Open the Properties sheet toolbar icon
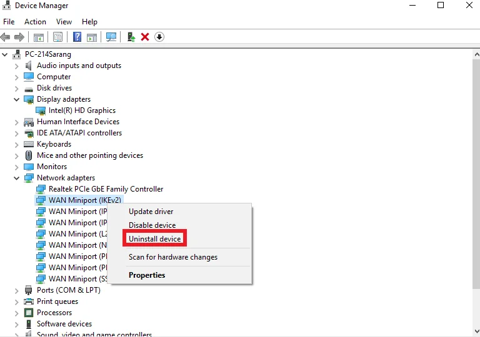Image resolution: width=480 pixels, height=337 pixels. point(57,37)
